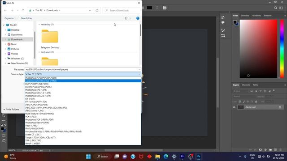Click the help icon in Save As dialog

coord(138,18)
